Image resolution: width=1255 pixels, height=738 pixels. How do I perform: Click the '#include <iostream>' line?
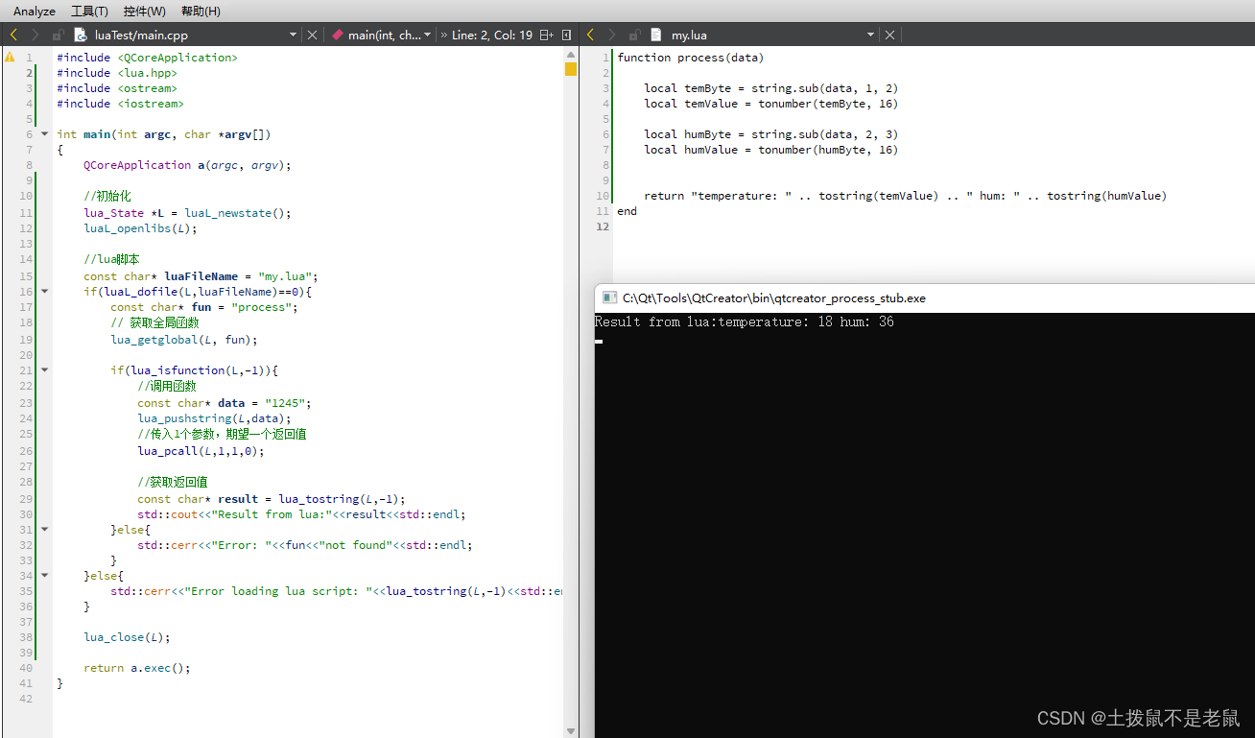pyautogui.click(x=120, y=104)
